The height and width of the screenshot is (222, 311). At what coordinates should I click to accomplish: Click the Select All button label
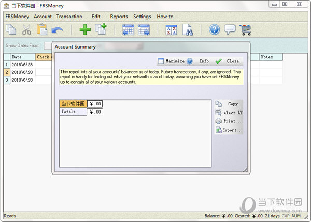233,113
